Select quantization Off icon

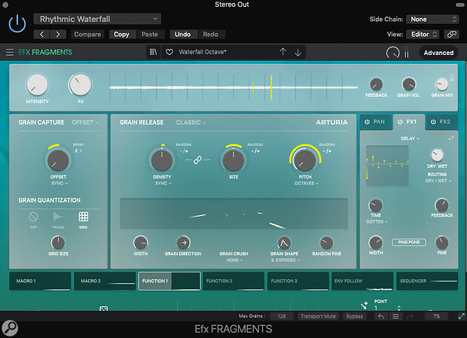coord(33,217)
